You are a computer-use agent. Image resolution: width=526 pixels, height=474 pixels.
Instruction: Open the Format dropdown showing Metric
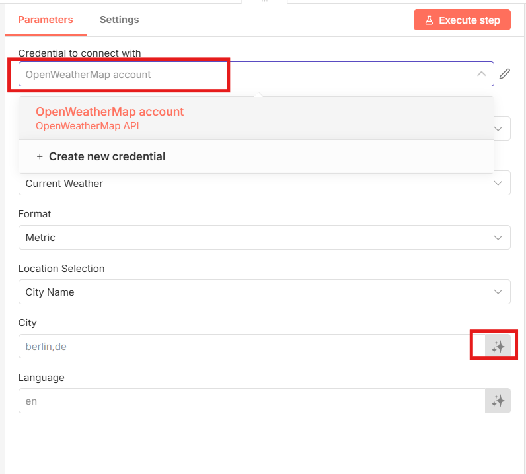coord(264,238)
